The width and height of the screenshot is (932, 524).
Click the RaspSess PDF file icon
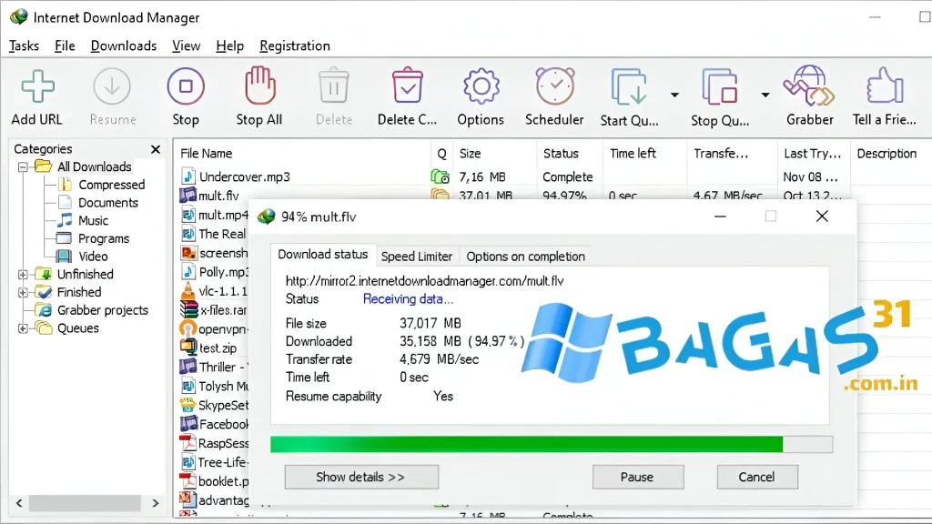[x=187, y=443]
